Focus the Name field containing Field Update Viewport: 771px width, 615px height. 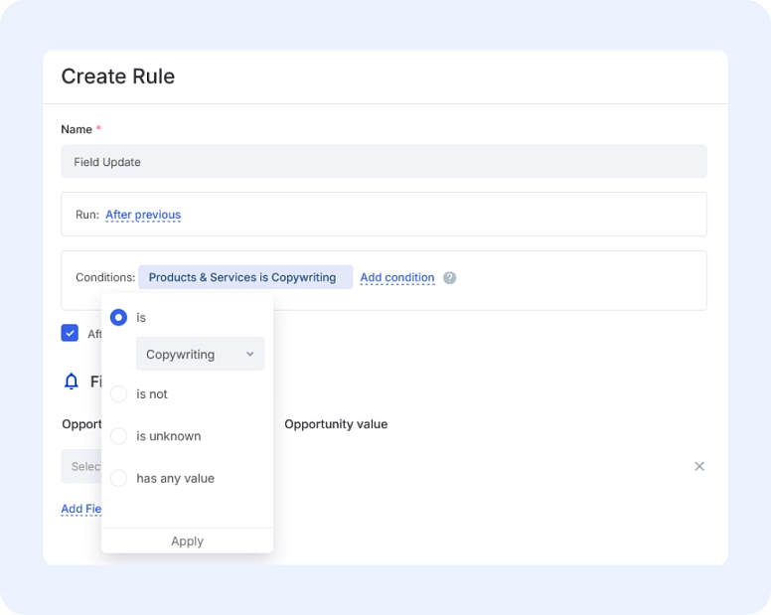(x=384, y=162)
